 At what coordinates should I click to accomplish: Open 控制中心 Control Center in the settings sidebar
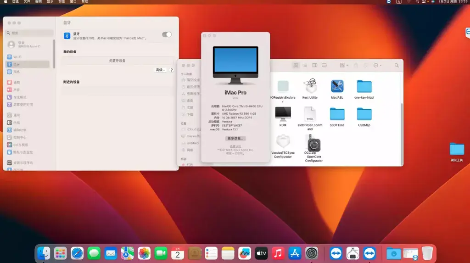(x=28, y=137)
